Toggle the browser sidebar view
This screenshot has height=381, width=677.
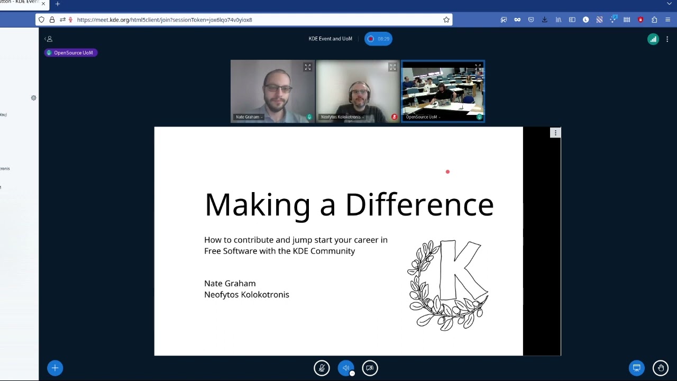pos(572,20)
